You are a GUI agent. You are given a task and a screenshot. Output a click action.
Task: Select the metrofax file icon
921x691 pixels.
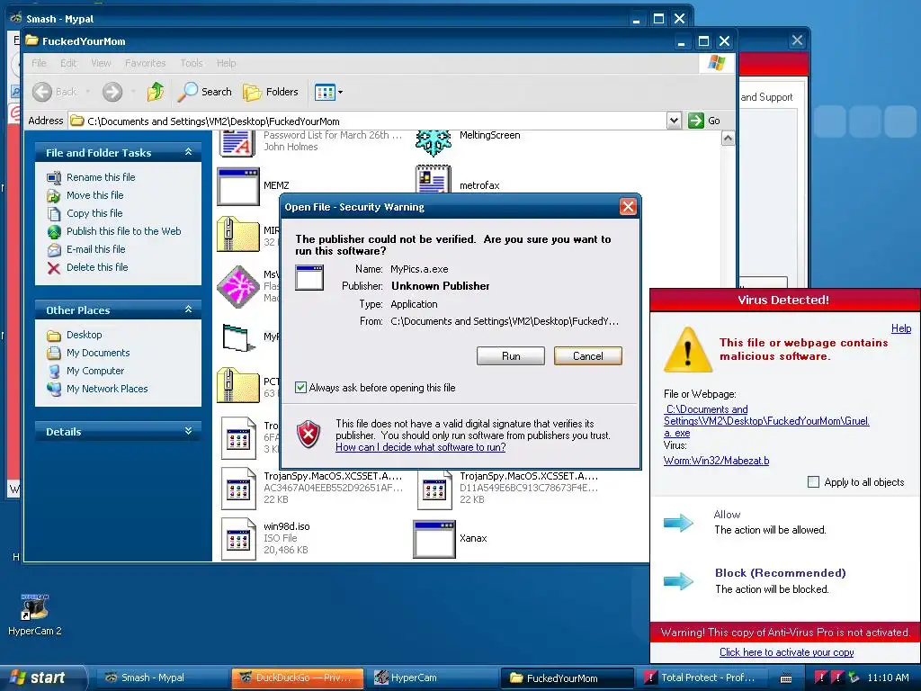(x=434, y=179)
